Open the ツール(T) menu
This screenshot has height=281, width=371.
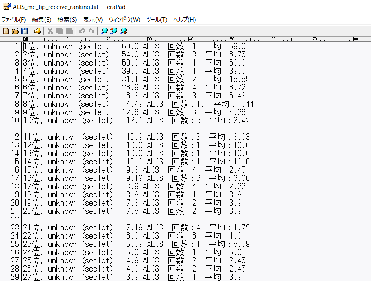click(157, 20)
